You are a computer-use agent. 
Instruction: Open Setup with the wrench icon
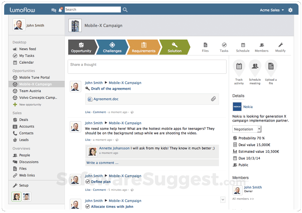coord(20,186)
